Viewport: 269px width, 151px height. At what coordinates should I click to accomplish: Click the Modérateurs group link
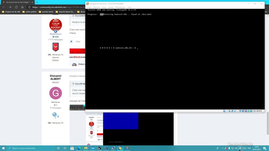55,34
